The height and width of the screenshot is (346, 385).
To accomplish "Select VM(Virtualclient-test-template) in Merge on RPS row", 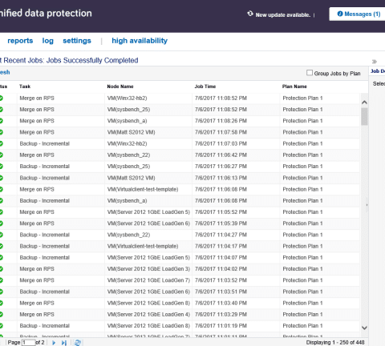I will [x=143, y=189].
